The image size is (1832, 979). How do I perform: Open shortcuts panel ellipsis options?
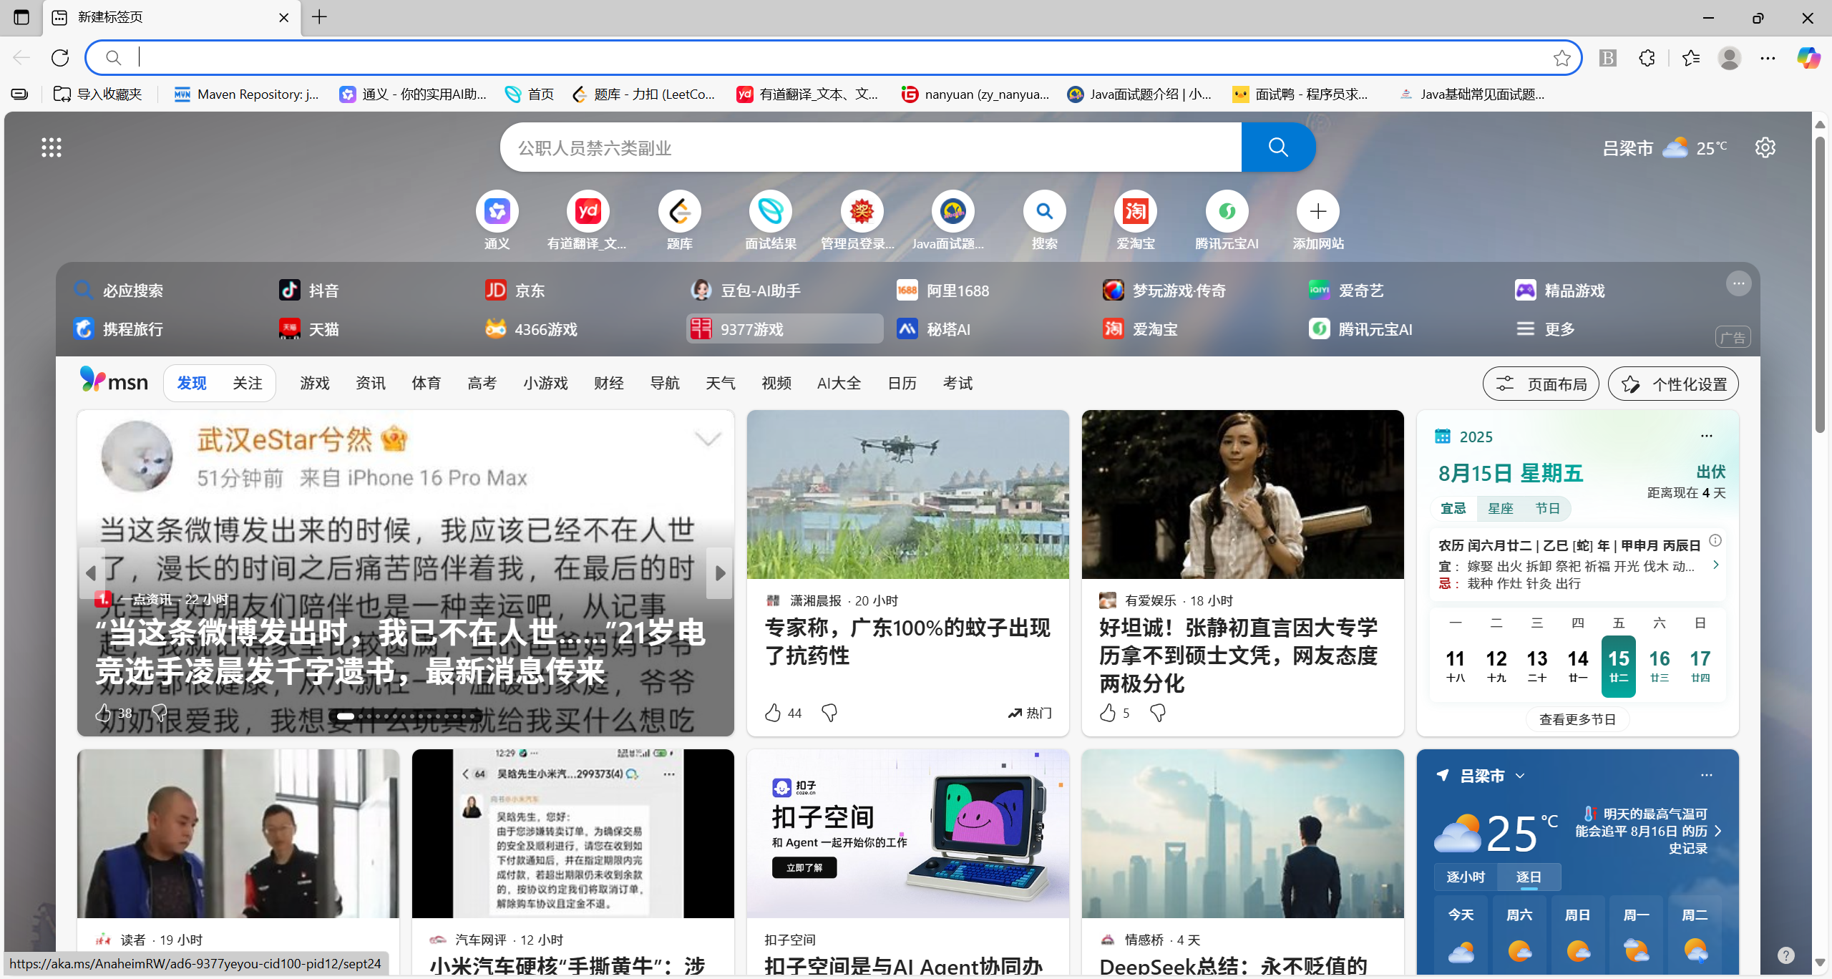pyautogui.click(x=1738, y=283)
